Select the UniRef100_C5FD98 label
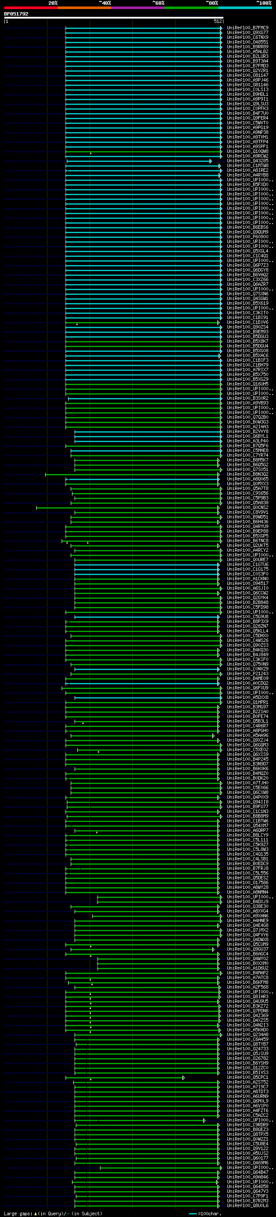The height and width of the screenshot is (1217, 276). click(248, 607)
